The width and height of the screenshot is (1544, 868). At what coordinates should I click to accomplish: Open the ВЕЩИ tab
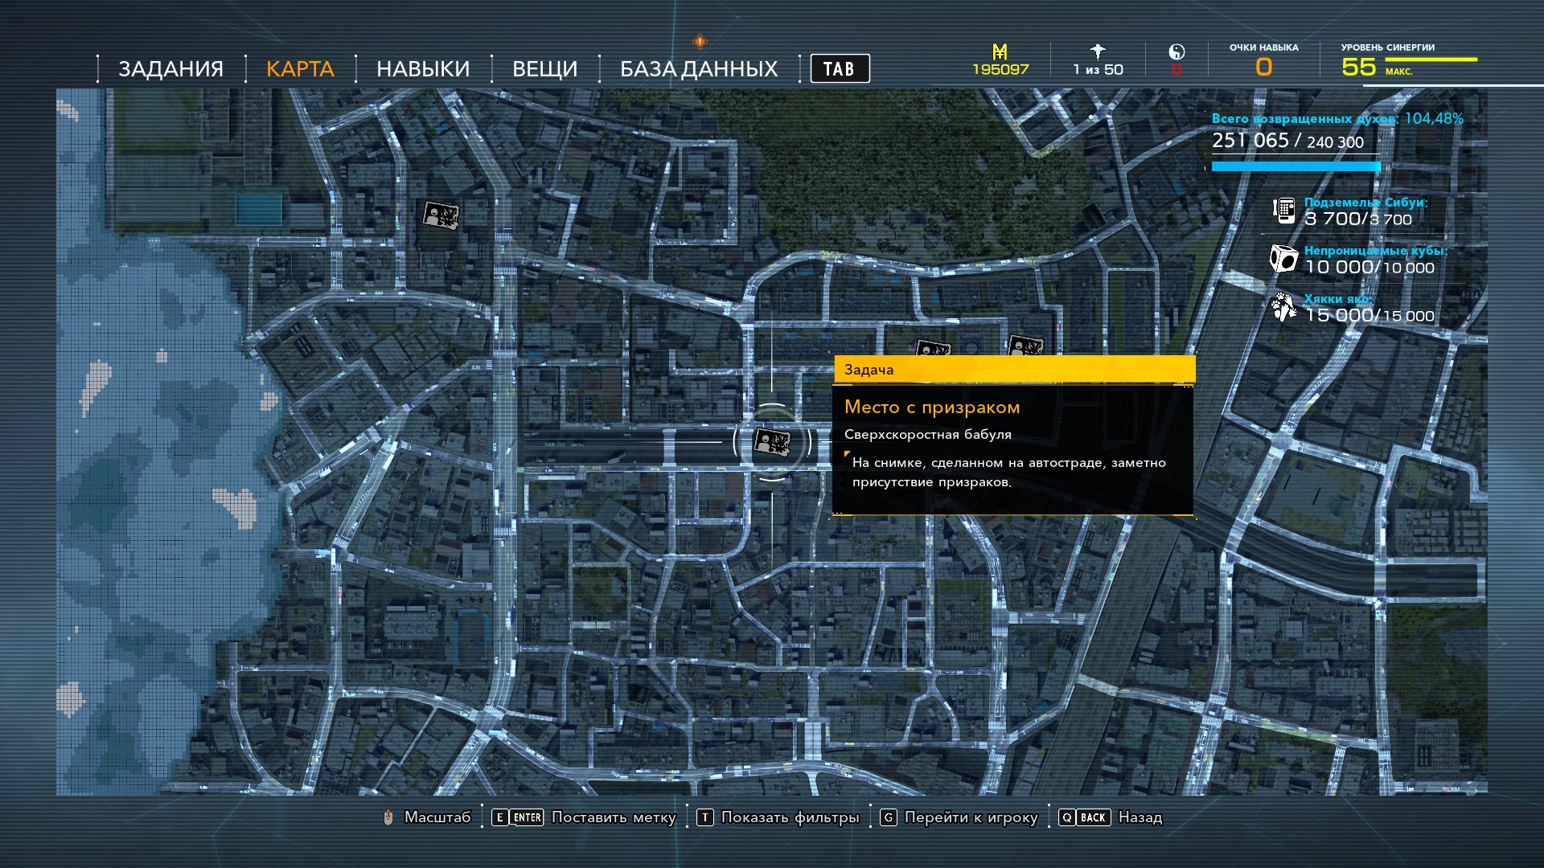coord(544,69)
